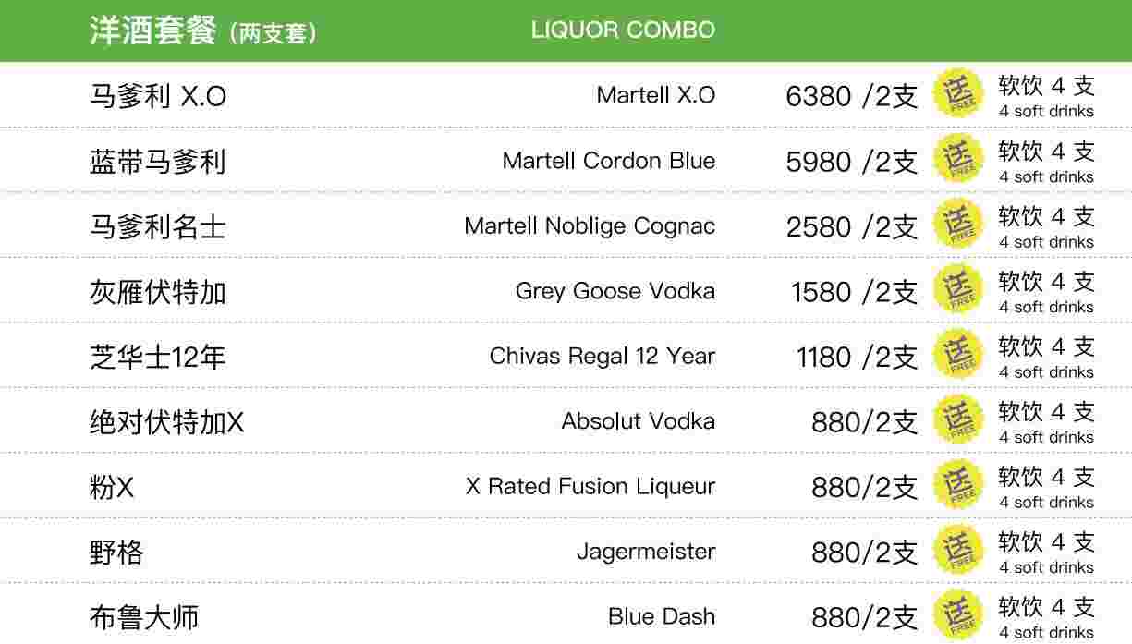Select the Chivas Regal 12 Year entry
This screenshot has width=1132, height=644.
click(x=603, y=356)
